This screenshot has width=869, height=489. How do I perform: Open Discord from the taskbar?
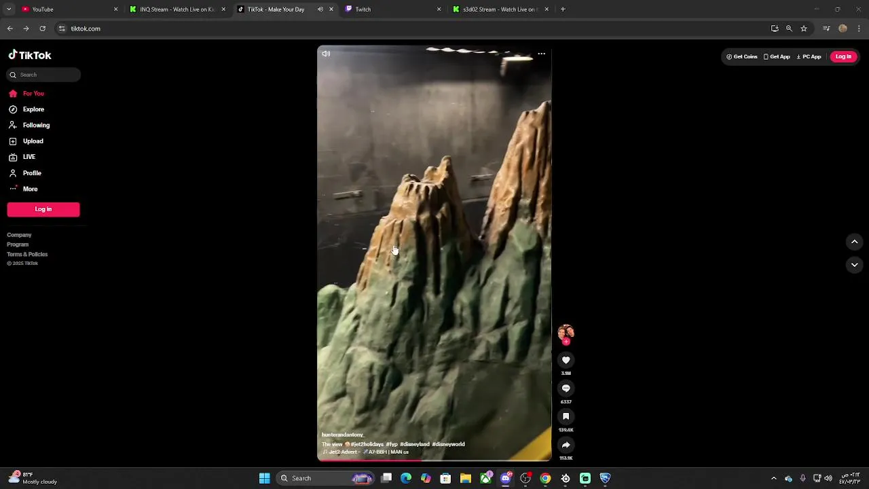click(x=506, y=478)
